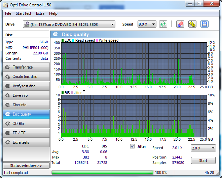This screenshot has width=222, height=178.
Task: Click the LDC average 3.38
Action: (85, 152)
